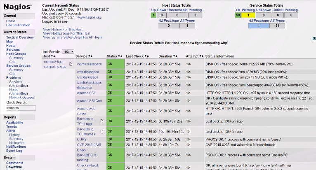Open notes icon for Backups to TCL Lugg
This screenshot has height=170, width=316.
(x=102, y=121)
